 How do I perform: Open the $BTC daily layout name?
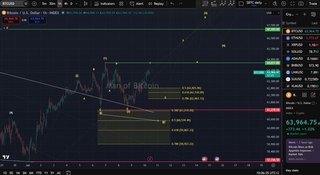[254, 3]
